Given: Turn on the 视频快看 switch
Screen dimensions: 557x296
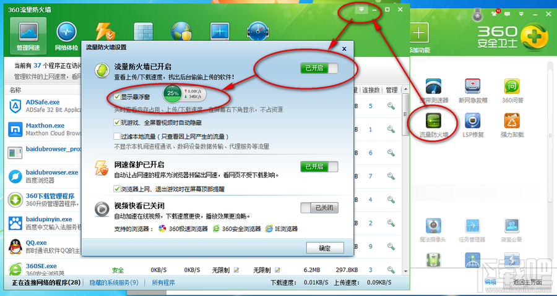Looking at the screenshot, I should 319,208.
